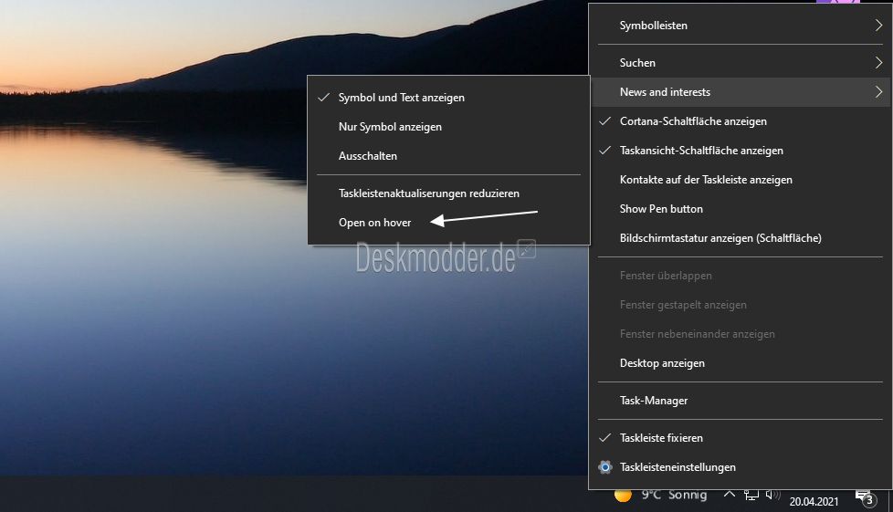Screen dimensions: 893x512
Task: Open the volume speaker icon
Action: point(772,495)
